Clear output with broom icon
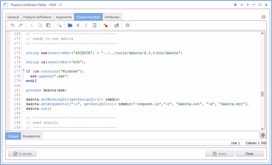The width and height of the screenshot is (272, 165). tap(263, 135)
